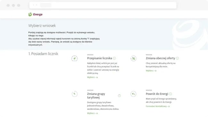Screen dimensions: 208x117
Task: Go forward with browser forward arrow
Action: tap(36, 5)
